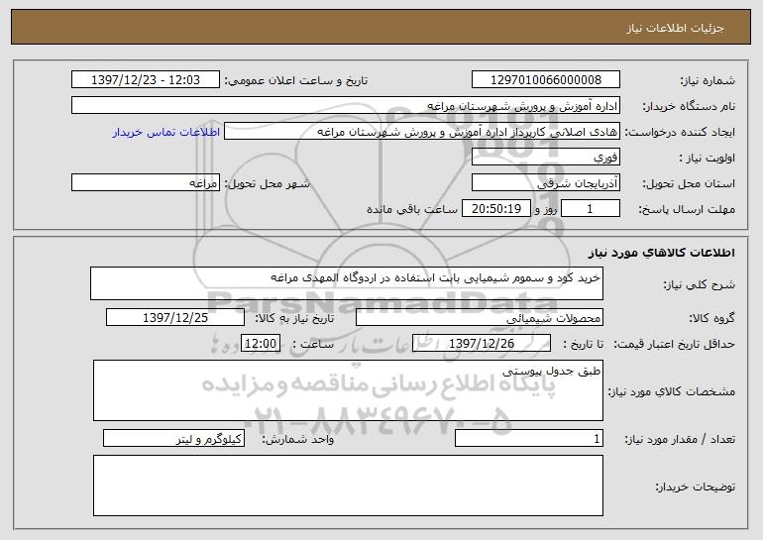Click the priority field showing فوري

click(x=545, y=158)
